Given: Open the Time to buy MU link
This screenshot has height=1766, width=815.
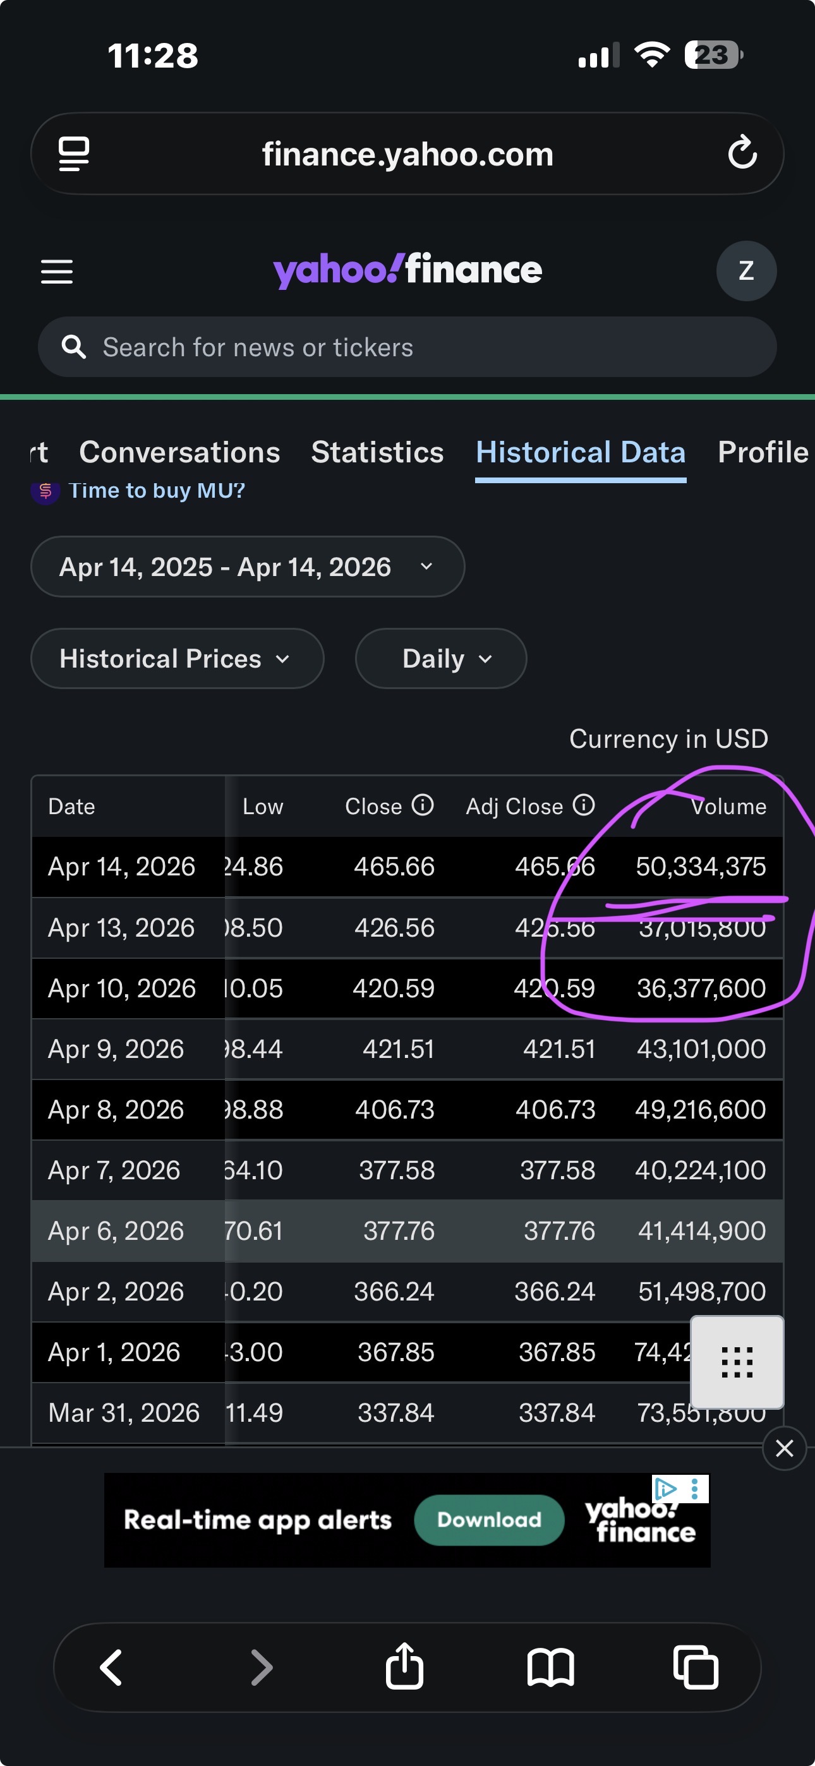Looking at the screenshot, I should [x=157, y=491].
